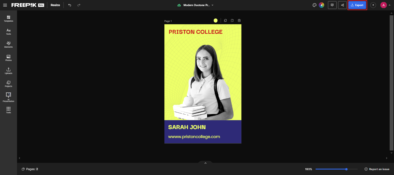Open the Uploads panel
This screenshot has width=394, height=175.
[x=8, y=71]
